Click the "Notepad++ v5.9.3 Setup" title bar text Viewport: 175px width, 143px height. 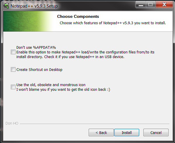(34, 6)
